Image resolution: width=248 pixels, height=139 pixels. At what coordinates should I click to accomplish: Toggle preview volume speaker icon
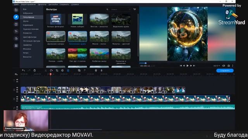pyautogui.click(x=224, y=66)
